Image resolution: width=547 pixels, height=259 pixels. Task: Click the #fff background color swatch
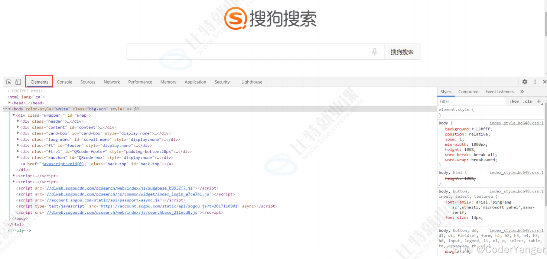coord(478,129)
